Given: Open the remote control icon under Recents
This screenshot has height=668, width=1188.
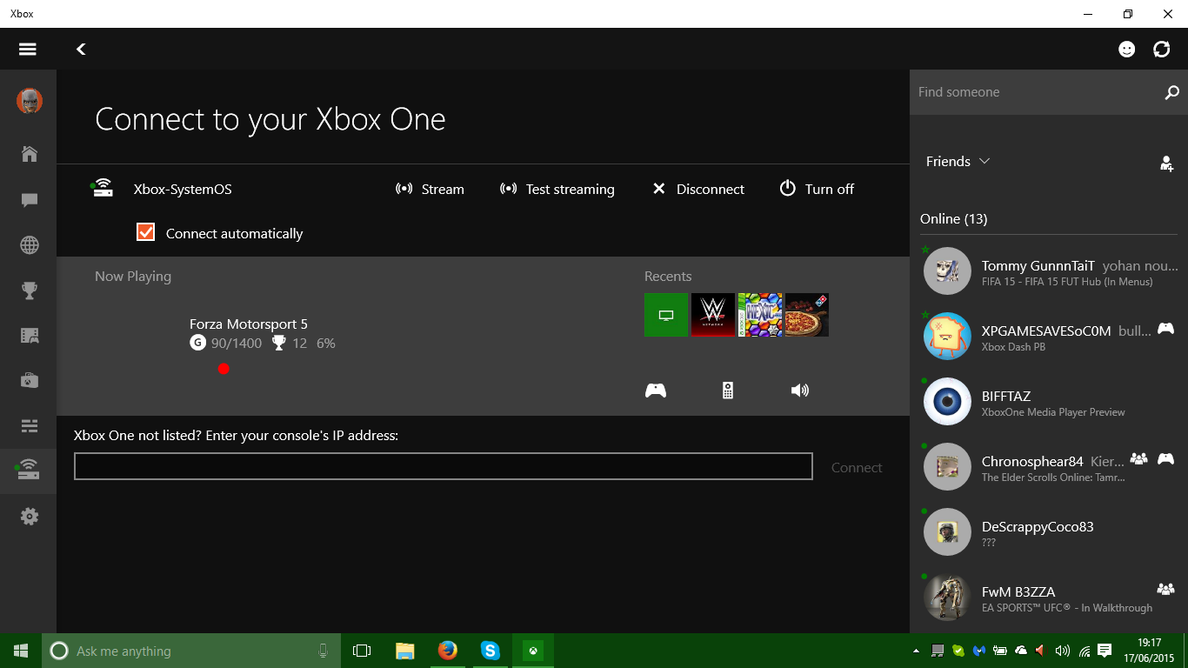Looking at the screenshot, I should coord(728,391).
